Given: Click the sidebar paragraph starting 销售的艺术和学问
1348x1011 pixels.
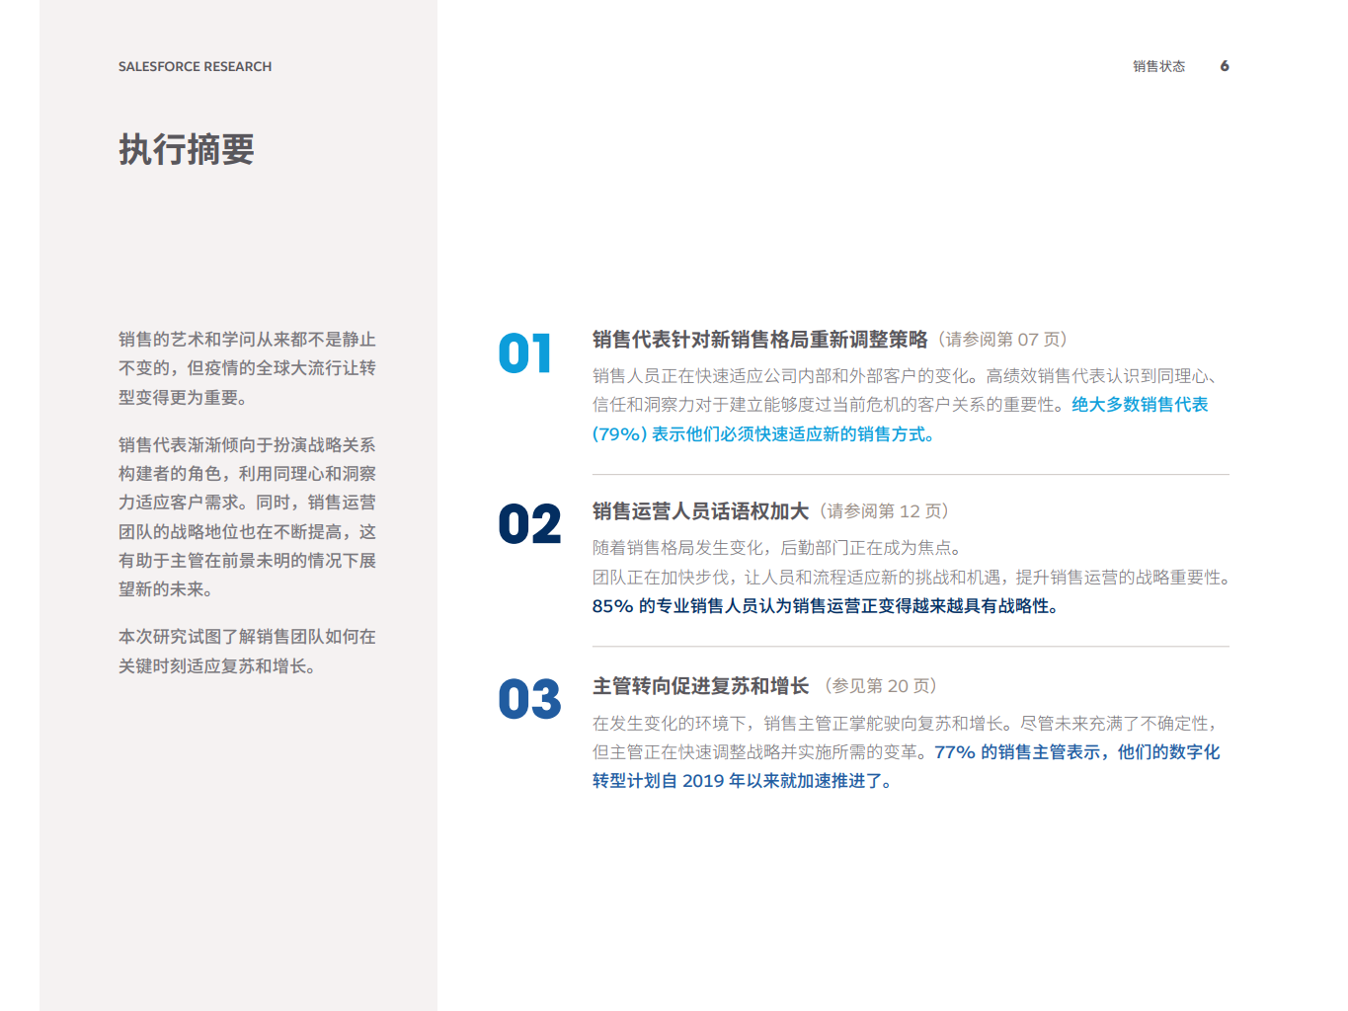Looking at the screenshot, I should (247, 368).
